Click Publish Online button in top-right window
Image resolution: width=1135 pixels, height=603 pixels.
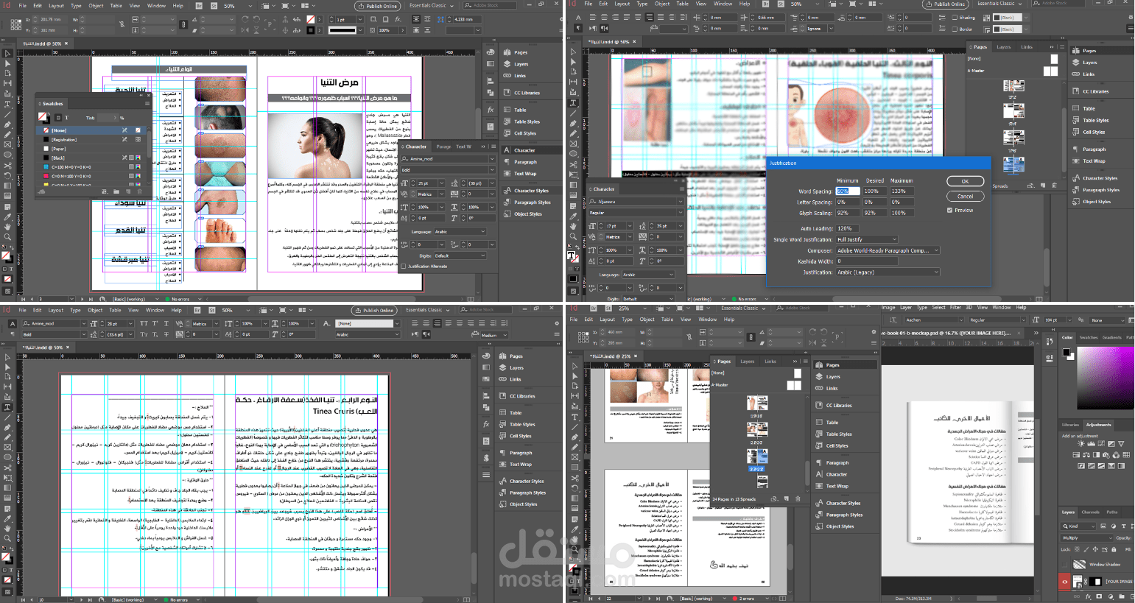click(x=946, y=4)
